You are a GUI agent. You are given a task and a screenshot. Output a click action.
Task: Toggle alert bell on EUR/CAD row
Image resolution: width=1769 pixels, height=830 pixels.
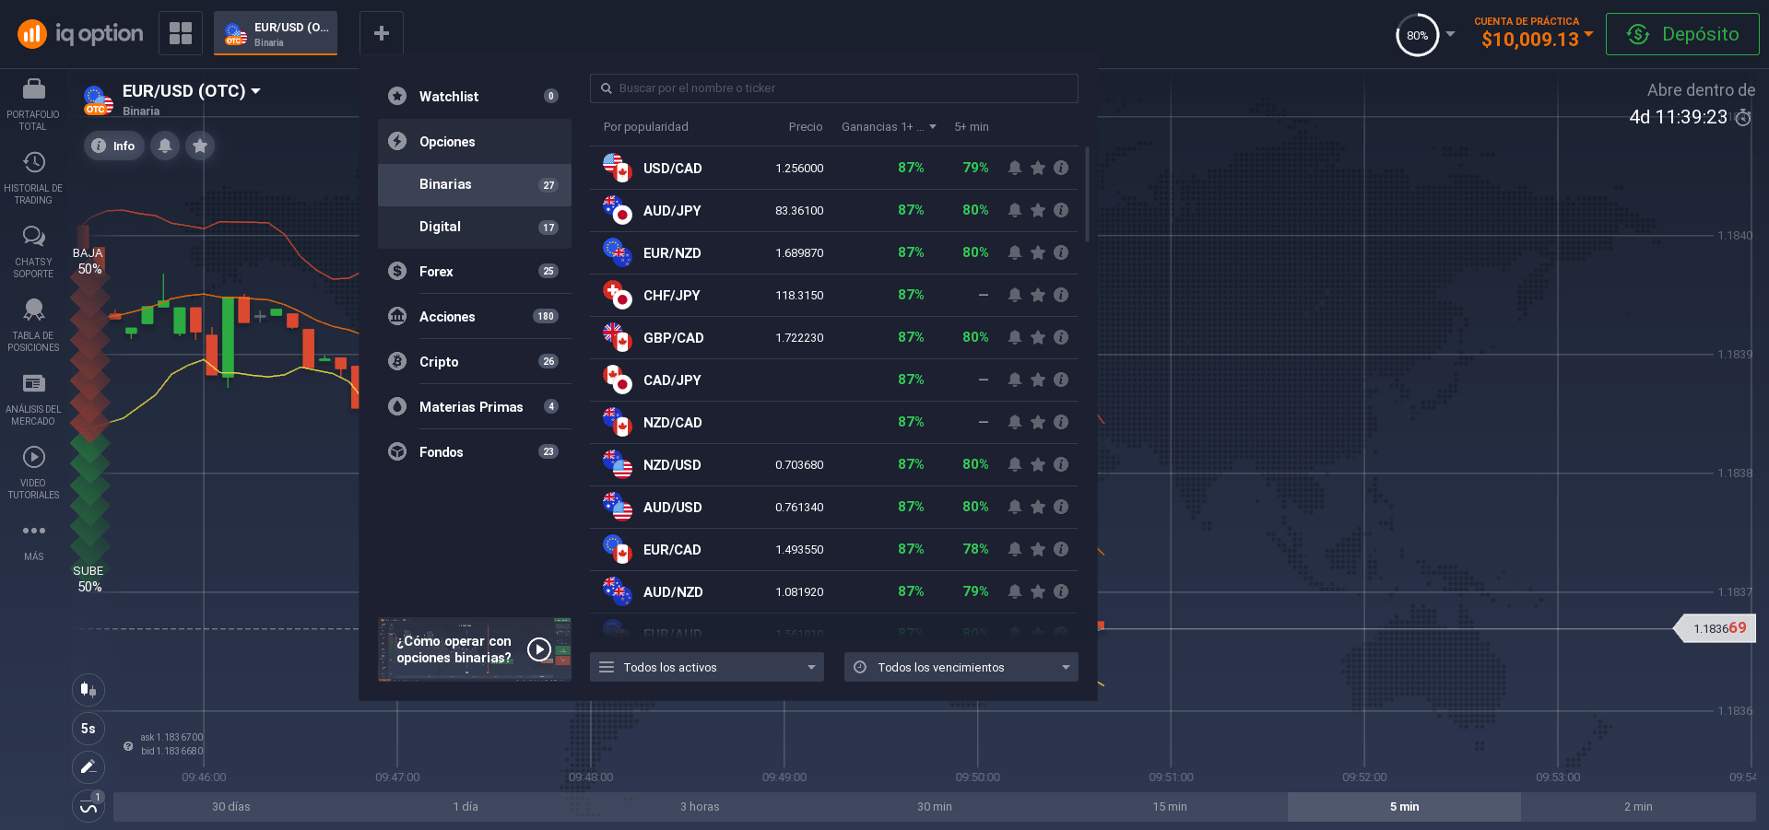(1014, 549)
